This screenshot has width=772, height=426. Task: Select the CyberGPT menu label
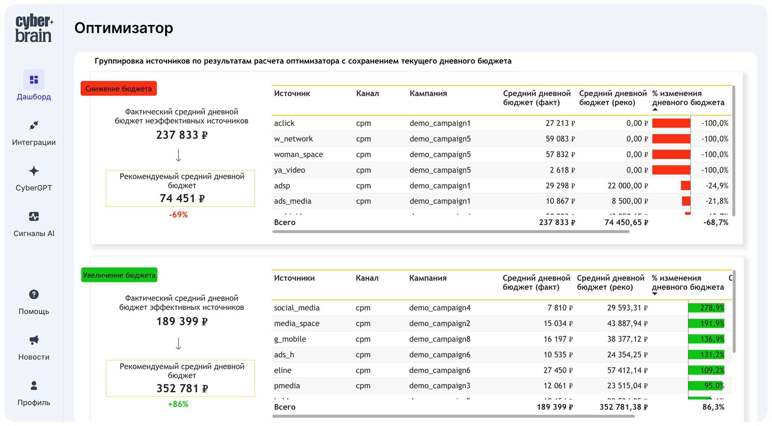click(x=34, y=188)
